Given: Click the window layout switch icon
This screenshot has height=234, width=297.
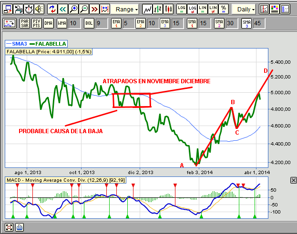Looking at the screenshot, I should click(8, 9).
